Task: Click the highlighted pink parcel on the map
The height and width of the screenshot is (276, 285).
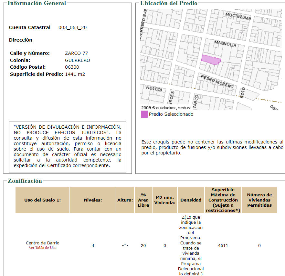Action: [211, 60]
